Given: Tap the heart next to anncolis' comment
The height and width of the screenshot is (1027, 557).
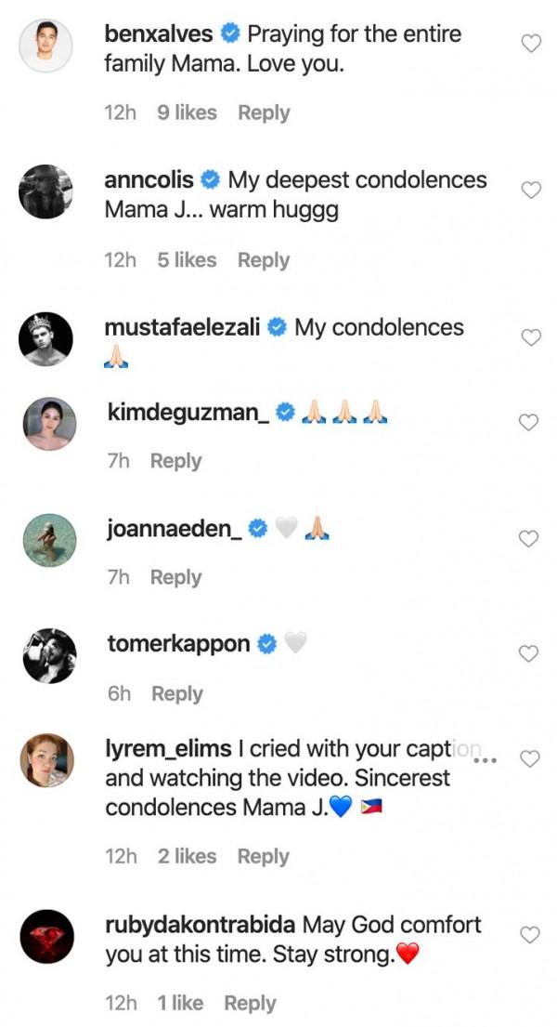Looking at the screenshot, I should pos(530,190).
